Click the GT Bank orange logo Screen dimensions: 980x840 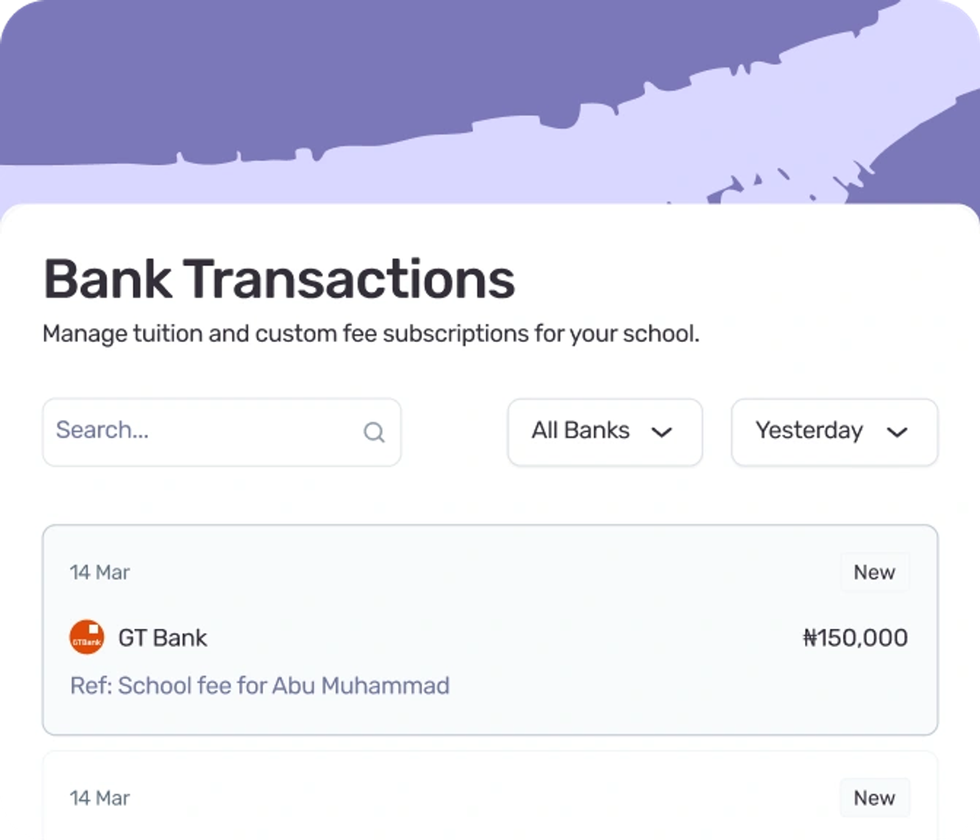[x=86, y=637]
